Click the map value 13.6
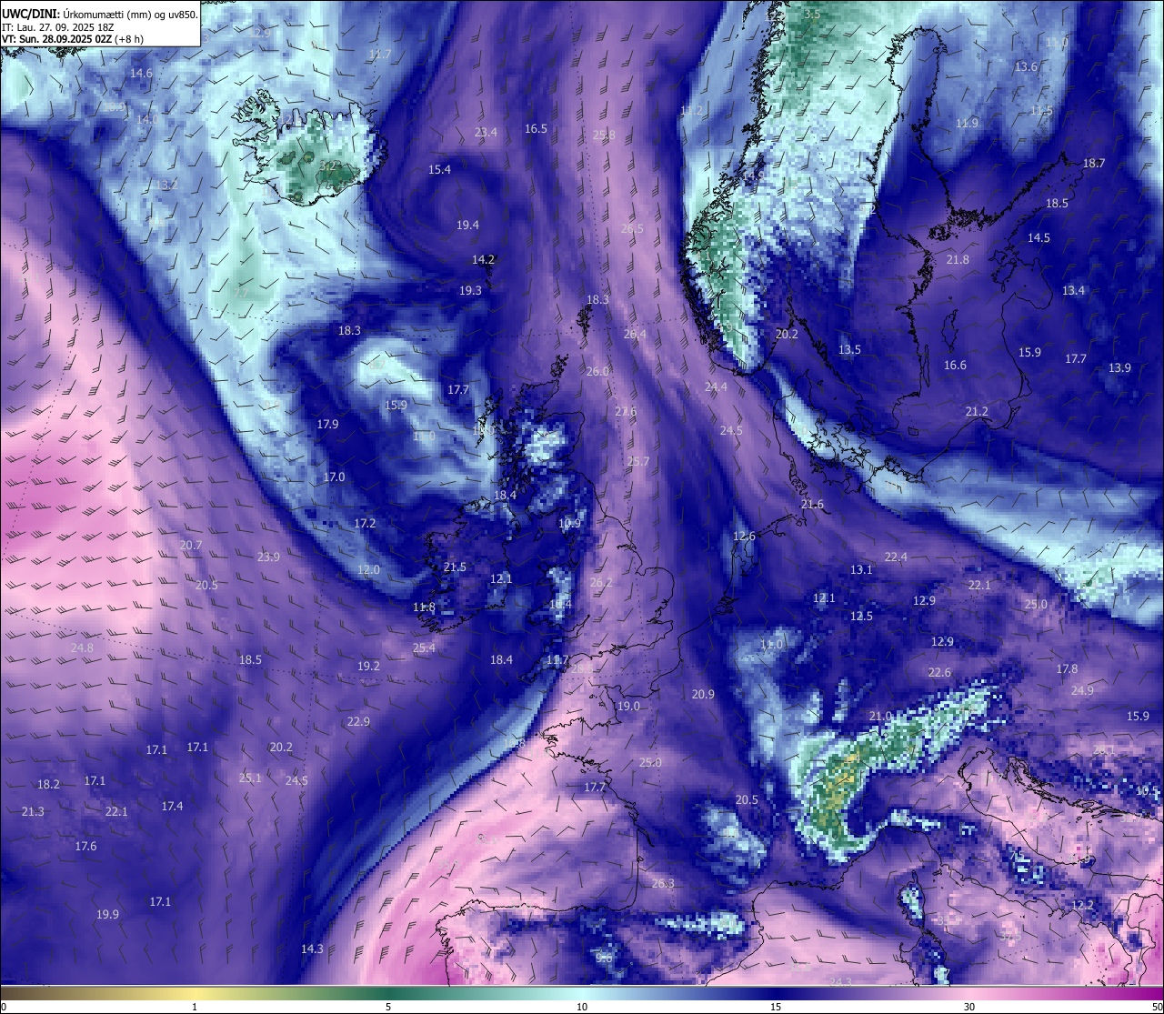 click(x=1026, y=66)
